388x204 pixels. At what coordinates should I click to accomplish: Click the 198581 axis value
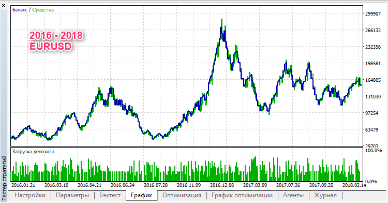[373, 64]
